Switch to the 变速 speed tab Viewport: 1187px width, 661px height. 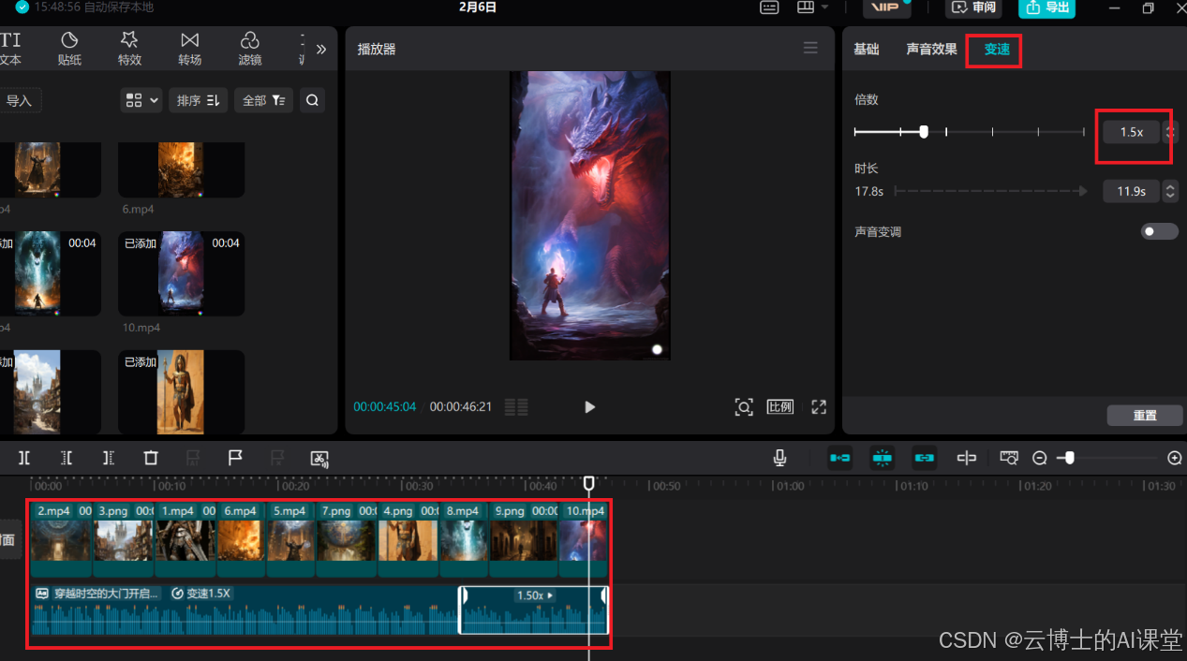click(997, 50)
